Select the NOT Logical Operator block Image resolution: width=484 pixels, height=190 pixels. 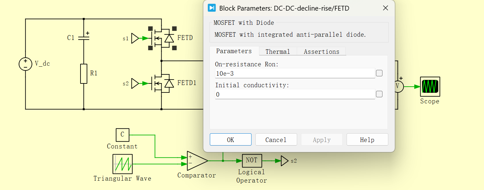coord(252,160)
